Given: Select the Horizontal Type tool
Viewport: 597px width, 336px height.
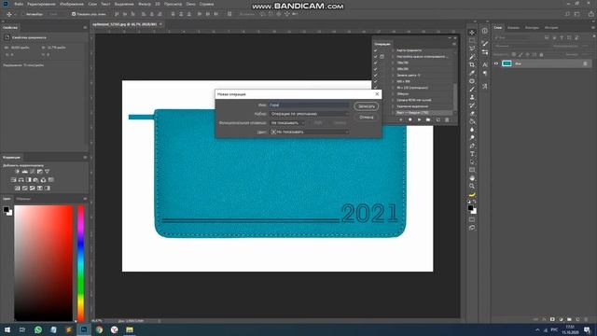Looking at the screenshot, I should pos(472,154).
